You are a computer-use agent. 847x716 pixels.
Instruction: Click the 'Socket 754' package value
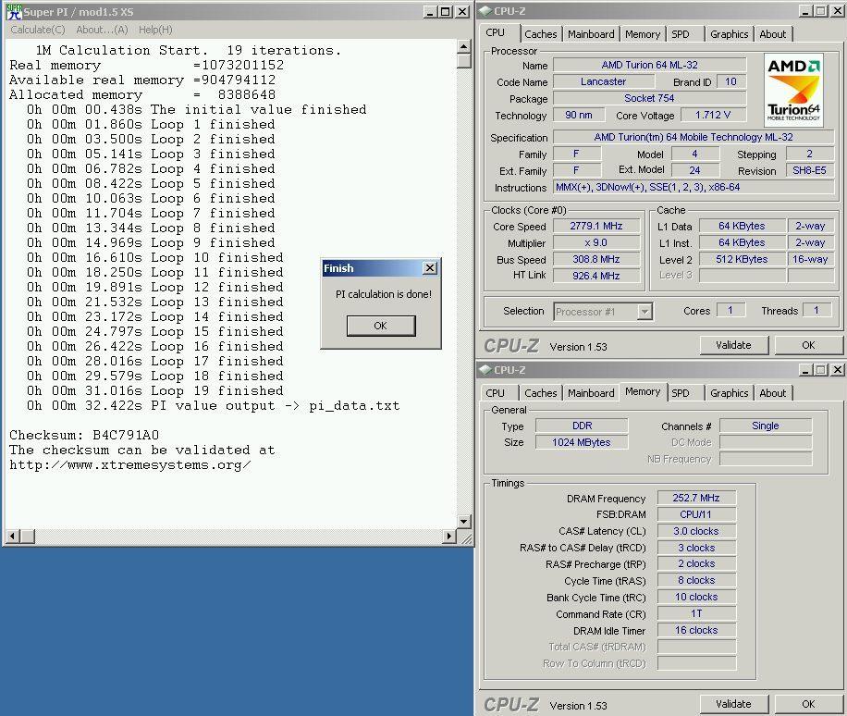(x=650, y=98)
